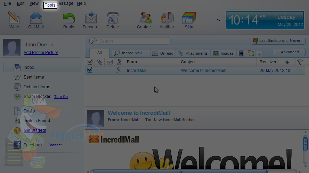Click the Get Started! link
Viewport: 309px width, 173px height.
pos(35,130)
